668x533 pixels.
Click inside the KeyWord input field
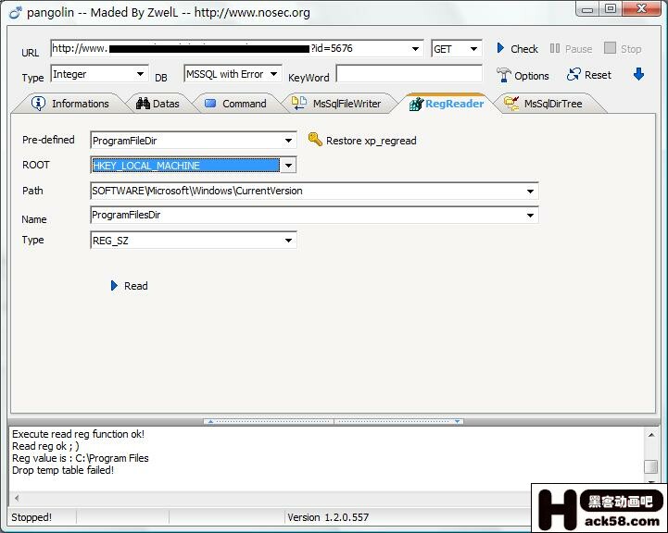point(409,74)
